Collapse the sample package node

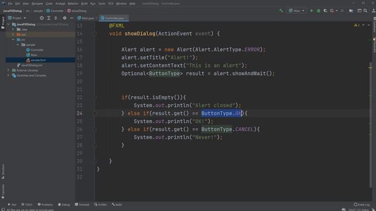(x=18, y=45)
